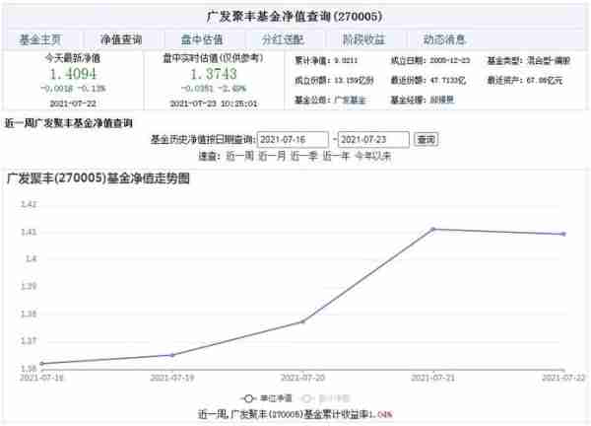Choose the 近一季 quick query link
This screenshot has width=591, height=426.
point(304,156)
